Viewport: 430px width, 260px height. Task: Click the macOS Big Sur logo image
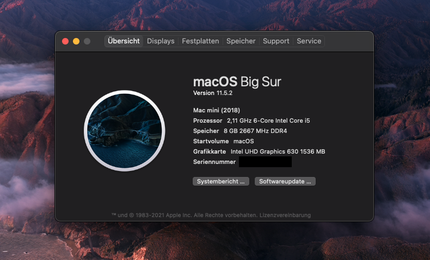point(125,131)
